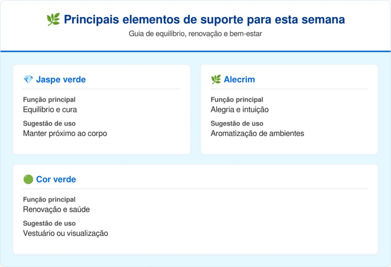The width and height of the screenshot is (391, 267).
Task: Open the Cor verde heading
Action: [56, 179]
